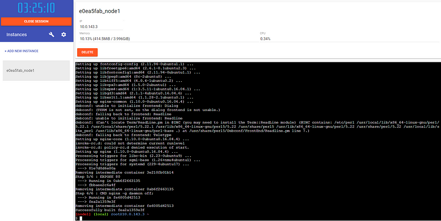Viewport: 441px width, 221px height.
Task: Click the Instances header label
Action: pos(17,35)
